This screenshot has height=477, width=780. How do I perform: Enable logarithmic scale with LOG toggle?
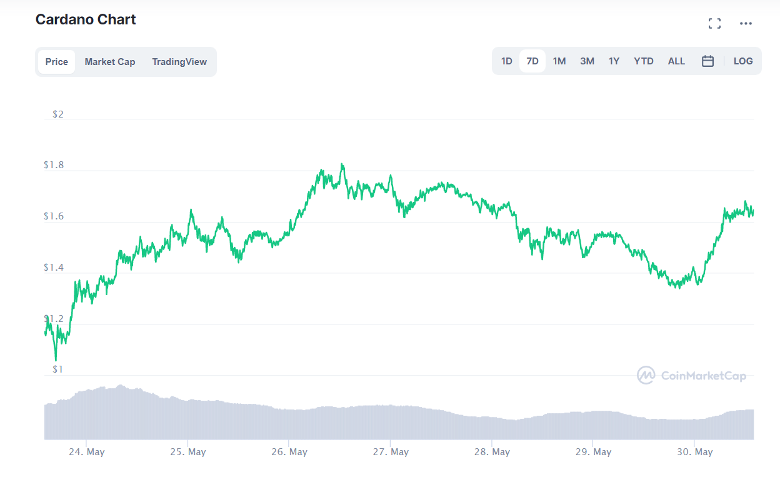click(x=743, y=61)
